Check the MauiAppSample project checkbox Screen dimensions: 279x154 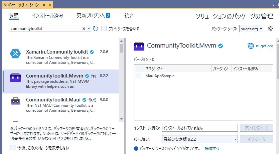tap(139, 76)
